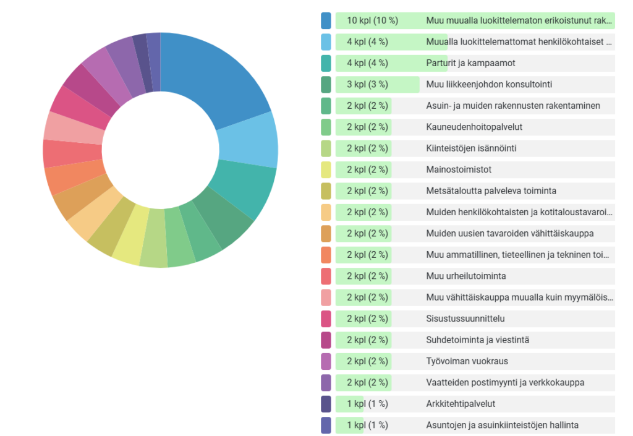Click the pink swatch beside Sisustussuunnittelu

coord(326,318)
